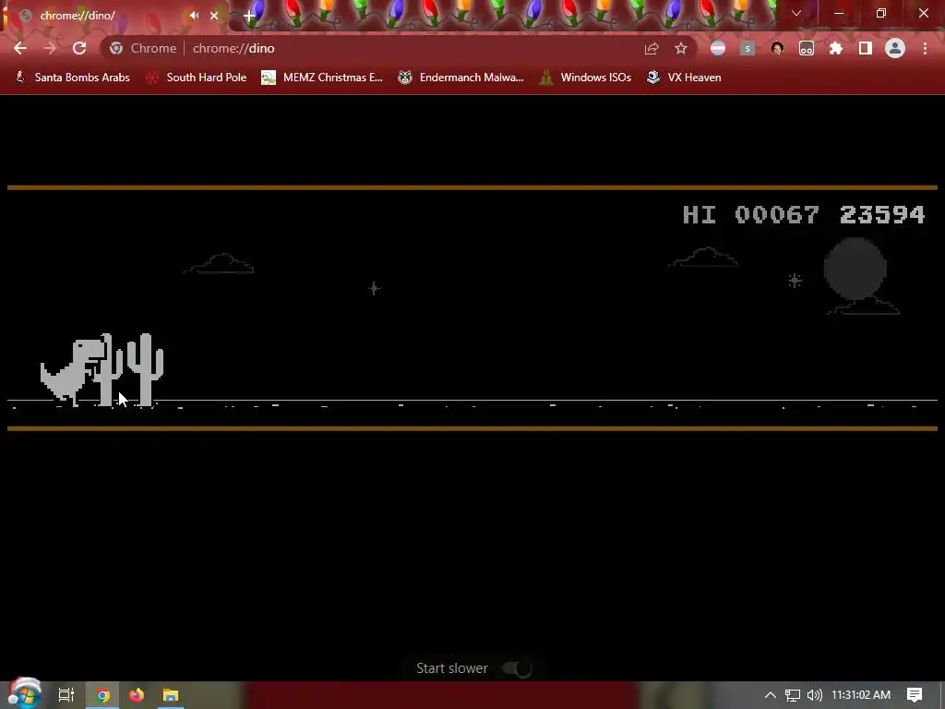Expand the hidden system tray icons
This screenshot has height=709, width=945.
pyautogui.click(x=771, y=695)
